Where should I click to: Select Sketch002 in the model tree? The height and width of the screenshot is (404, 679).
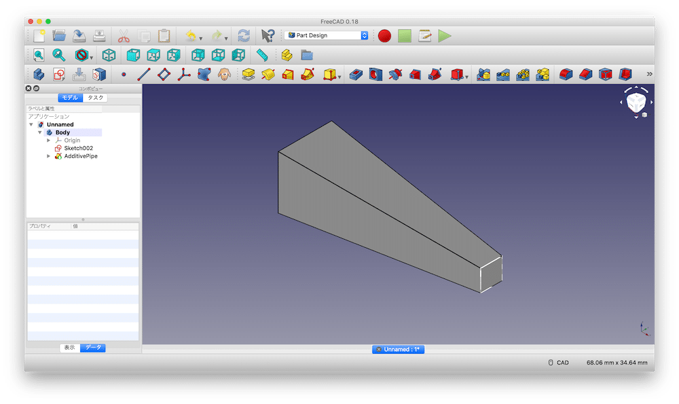coord(78,148)
